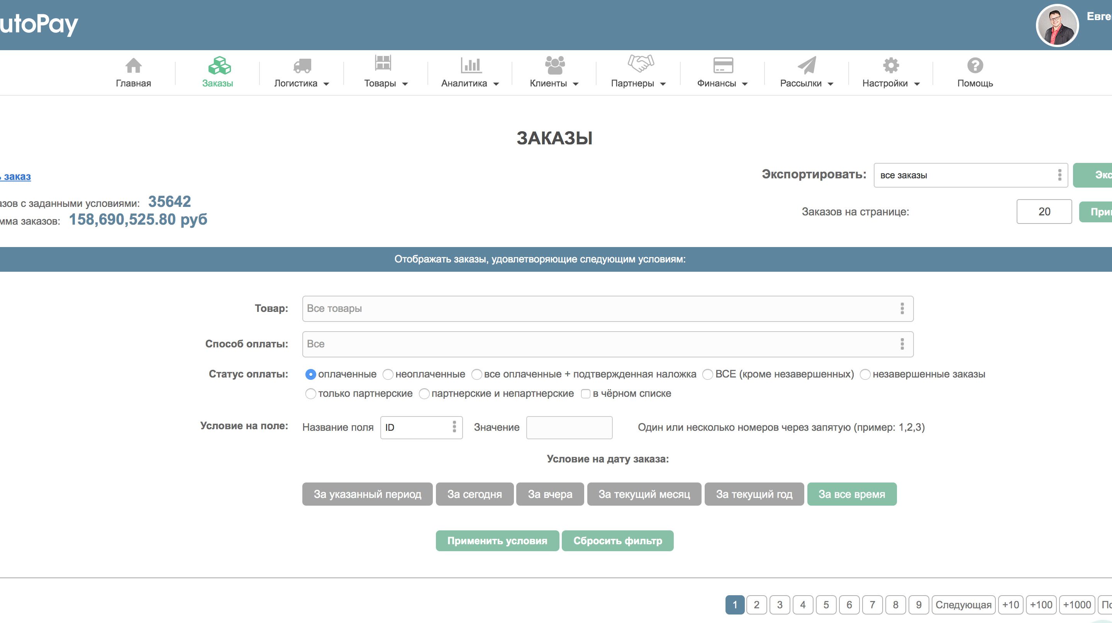Expand the Логистика menu arrow

point(326,84)
